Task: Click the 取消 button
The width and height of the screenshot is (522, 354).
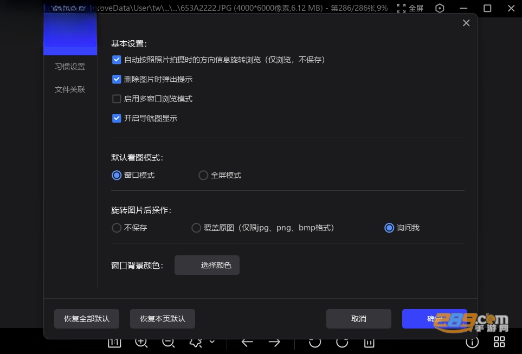Action: [358, 319]
